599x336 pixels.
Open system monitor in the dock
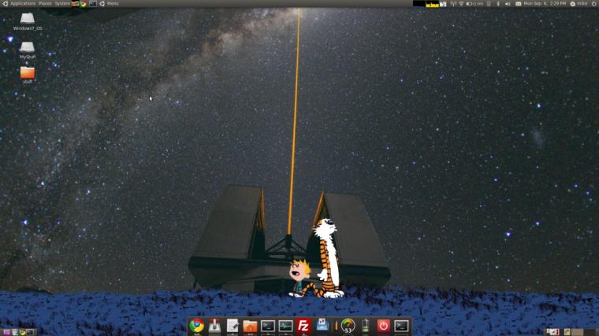[285, 326]
